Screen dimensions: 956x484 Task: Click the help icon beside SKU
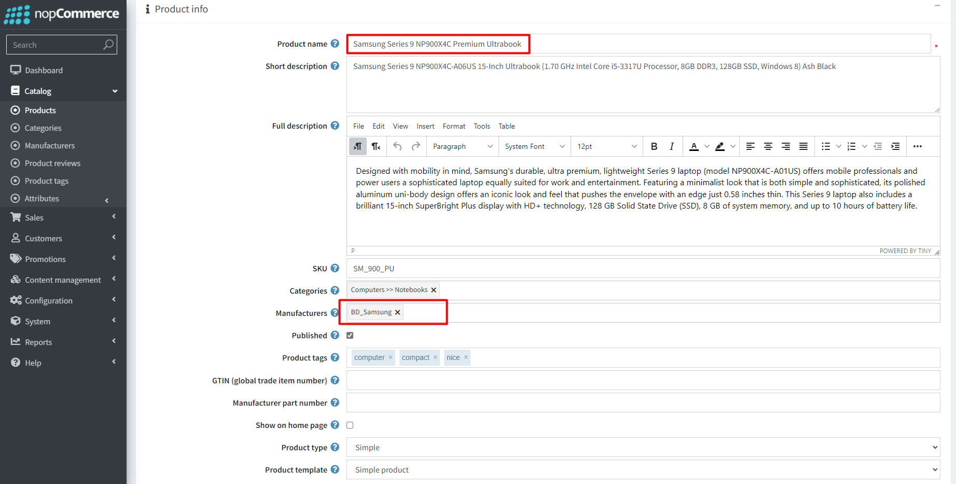tap(335, 268)
